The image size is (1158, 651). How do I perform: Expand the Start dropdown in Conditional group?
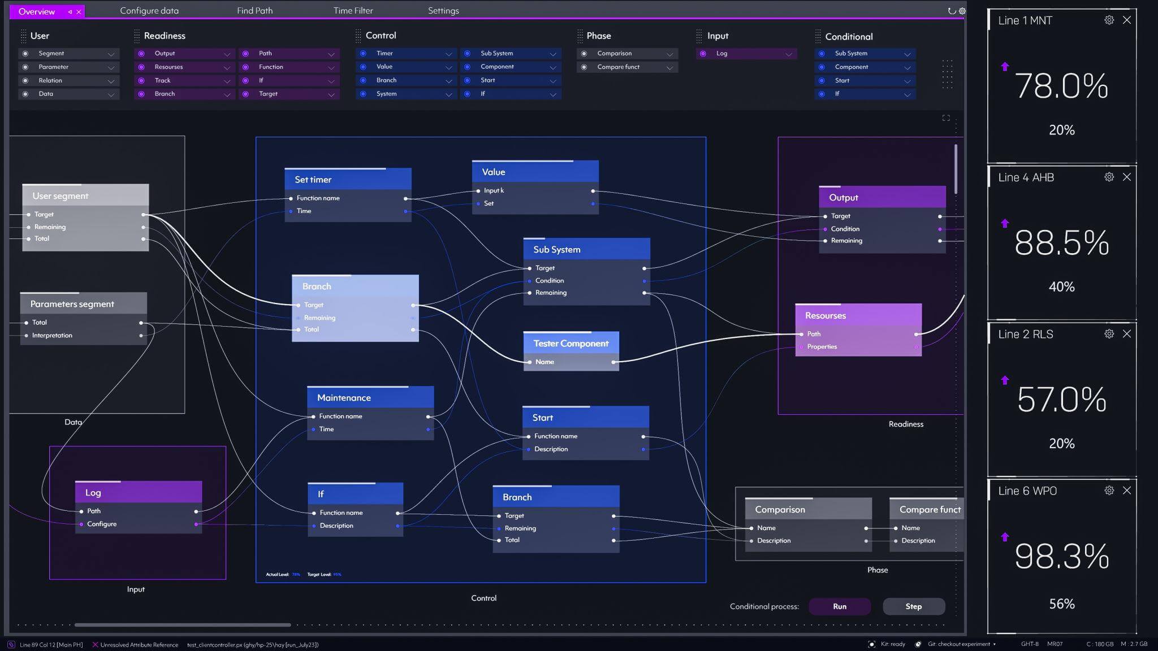[907, 81]
